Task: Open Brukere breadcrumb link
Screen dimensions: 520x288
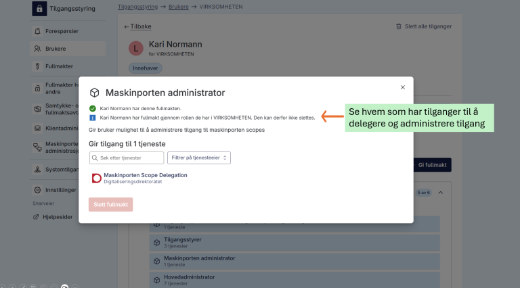Action: (x=179, y=7)
